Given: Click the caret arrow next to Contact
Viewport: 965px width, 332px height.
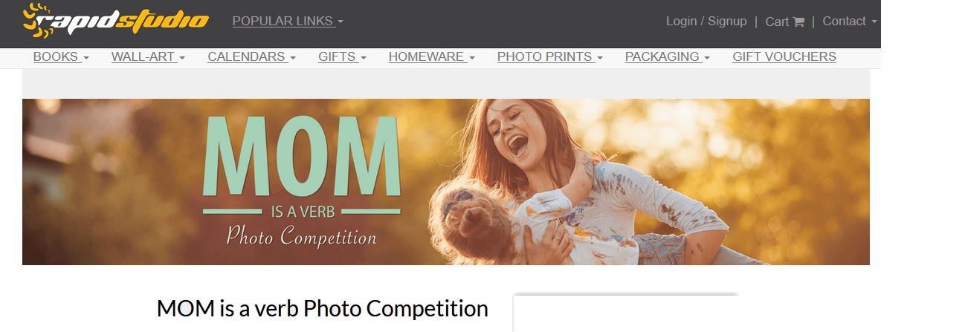Looking at the screenshot, I should coord(874,22).
